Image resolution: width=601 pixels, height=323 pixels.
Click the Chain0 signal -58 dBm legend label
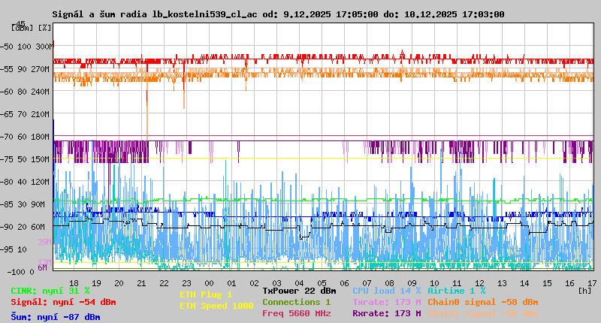click(x=483, y=302)
